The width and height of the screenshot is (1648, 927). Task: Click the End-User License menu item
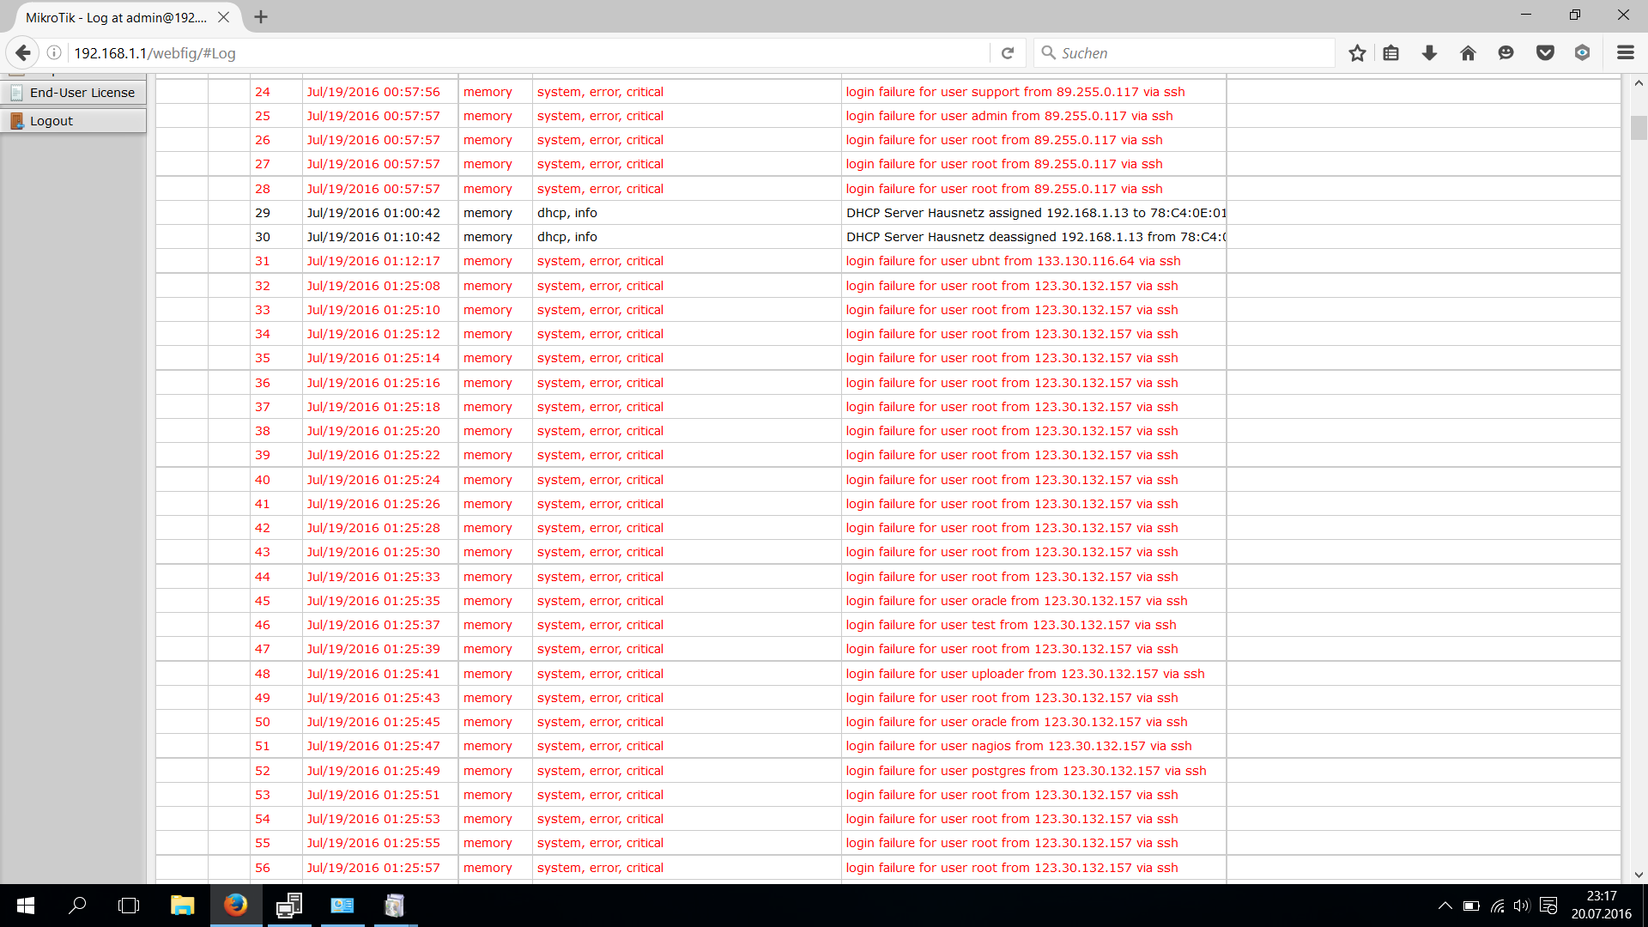[x=82, y=93]
